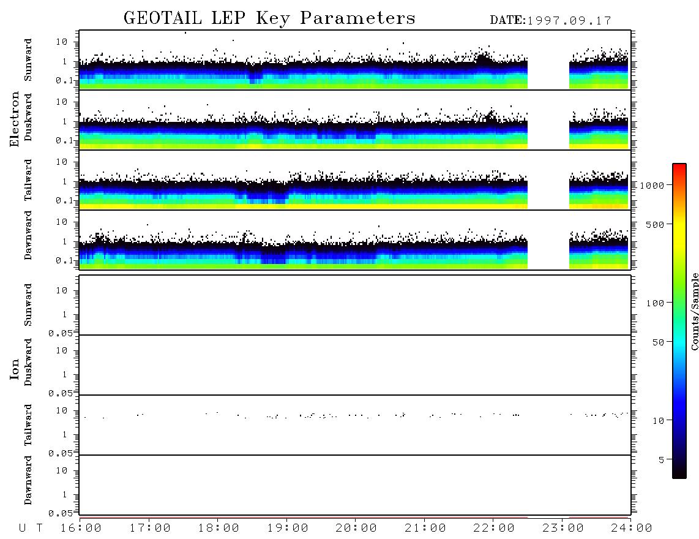Click the 50 colorbar tick label

658,342
